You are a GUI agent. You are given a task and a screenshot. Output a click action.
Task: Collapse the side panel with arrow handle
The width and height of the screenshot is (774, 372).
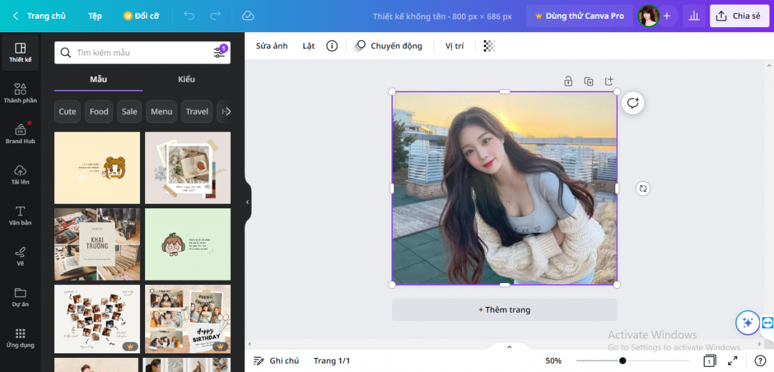(247, 202)
